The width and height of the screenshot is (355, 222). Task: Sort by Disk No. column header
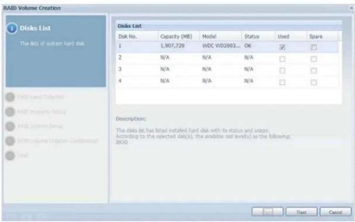point(137,36)
